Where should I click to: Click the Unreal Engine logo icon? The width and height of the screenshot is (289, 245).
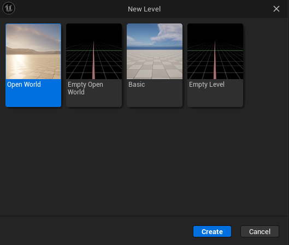9,8
